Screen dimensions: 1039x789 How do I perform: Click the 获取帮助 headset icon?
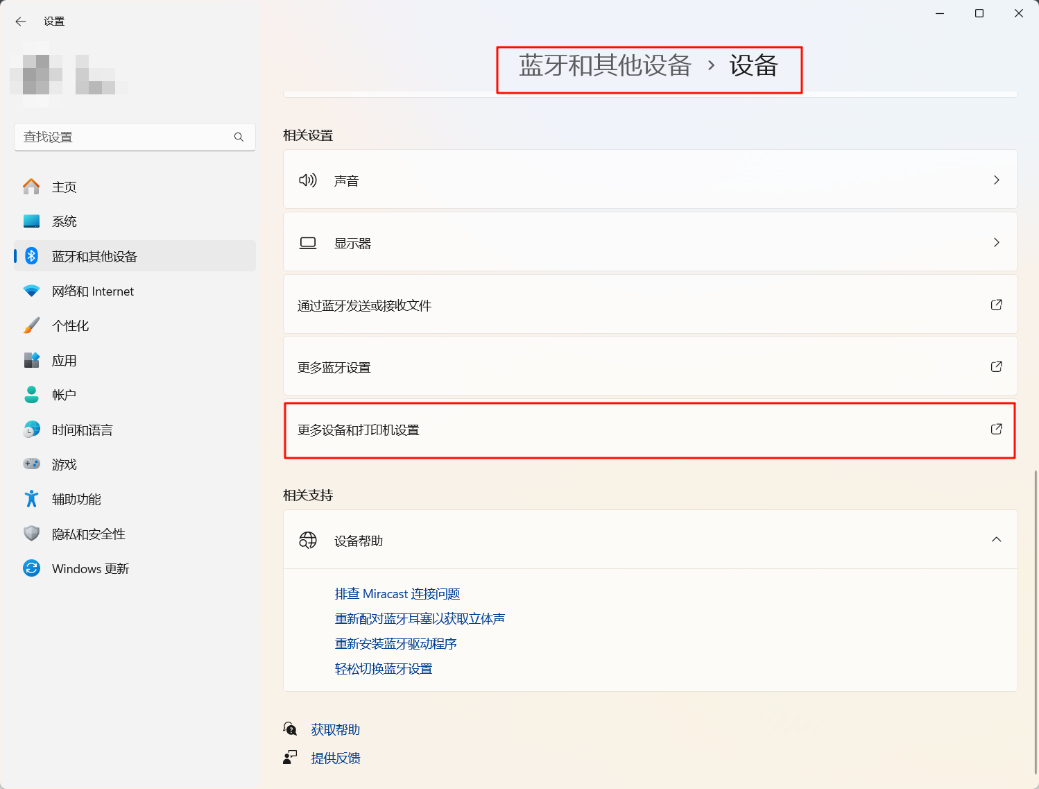[290, 729]
